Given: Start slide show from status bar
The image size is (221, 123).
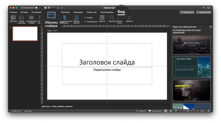Looking at the screenshot, I should pos(176,111).
